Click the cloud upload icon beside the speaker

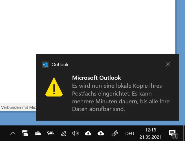pos(88,133)
